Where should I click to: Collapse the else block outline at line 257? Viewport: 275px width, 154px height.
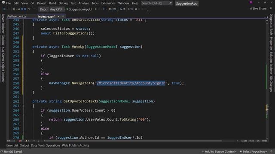click(x=23, y=79)
